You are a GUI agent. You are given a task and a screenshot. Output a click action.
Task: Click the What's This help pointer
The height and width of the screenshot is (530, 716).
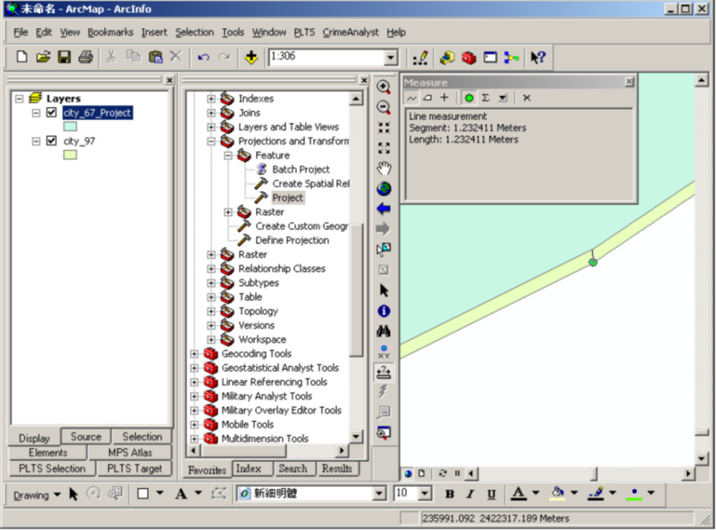[538, 57]
